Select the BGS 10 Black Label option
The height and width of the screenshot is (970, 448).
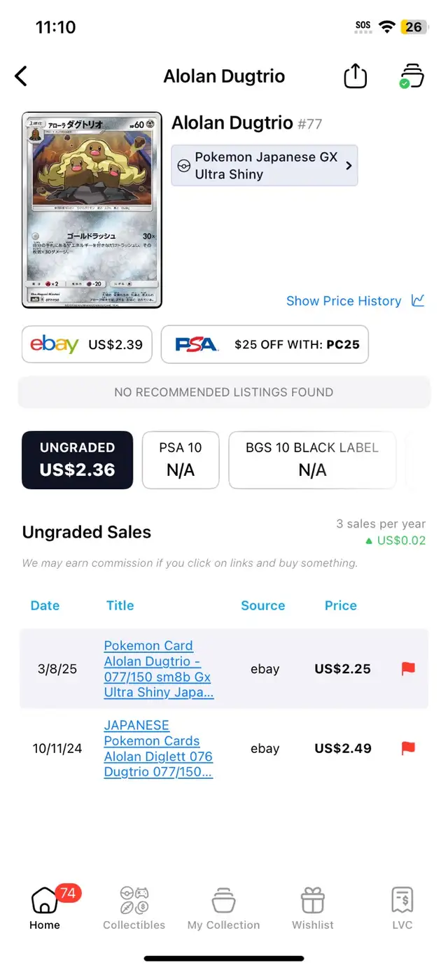[312, 460]
